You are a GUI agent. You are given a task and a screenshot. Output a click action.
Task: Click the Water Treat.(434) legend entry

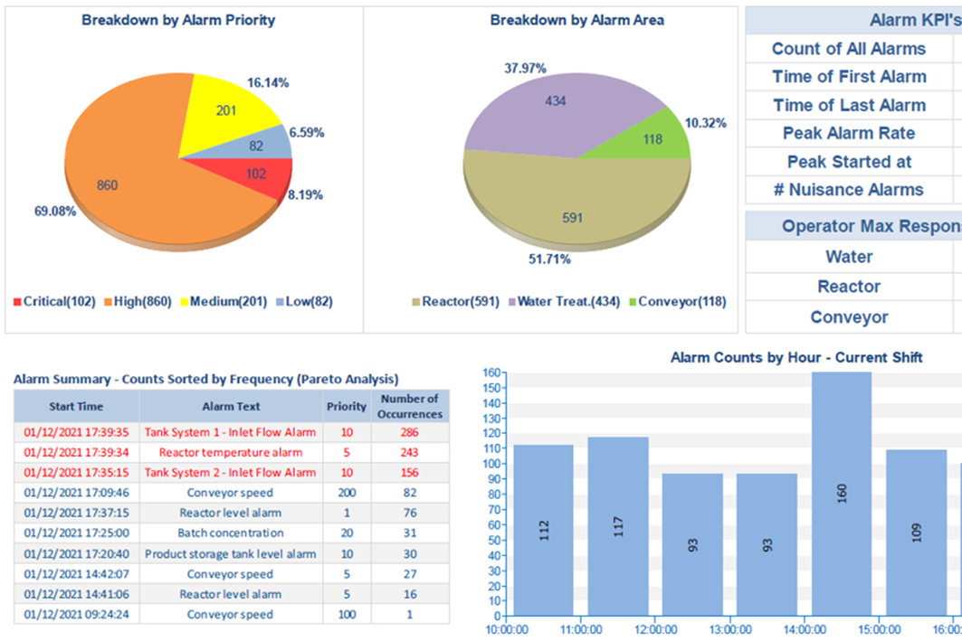[x=564, y=302]
